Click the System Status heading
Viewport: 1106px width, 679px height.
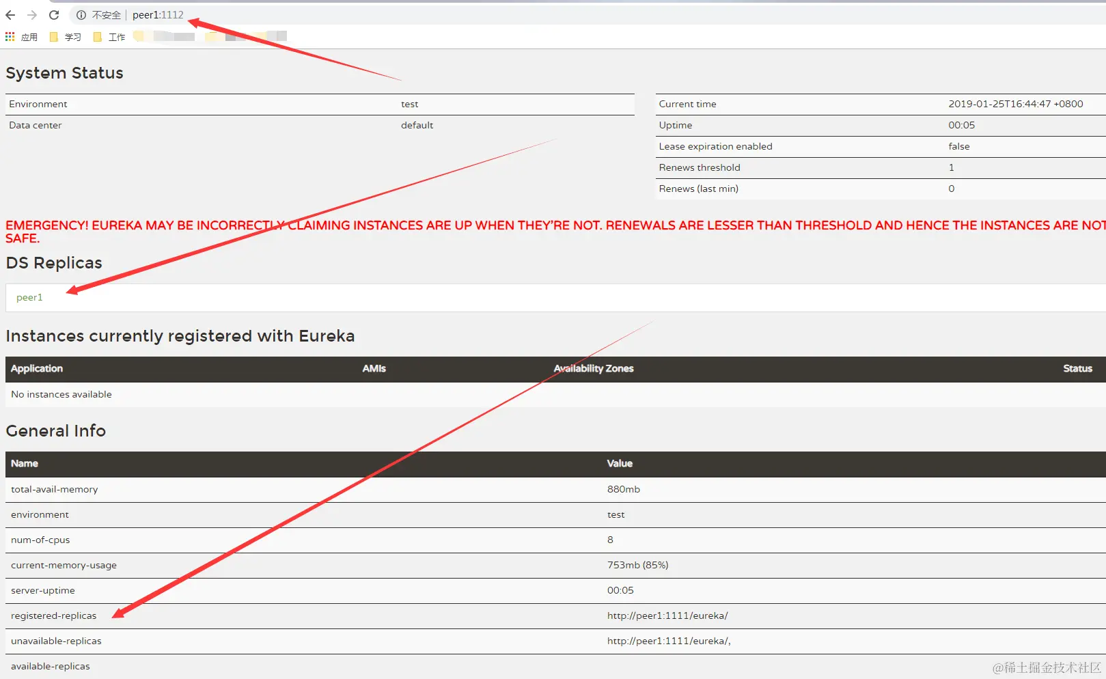pyautogui.click(x=65, y=73)
